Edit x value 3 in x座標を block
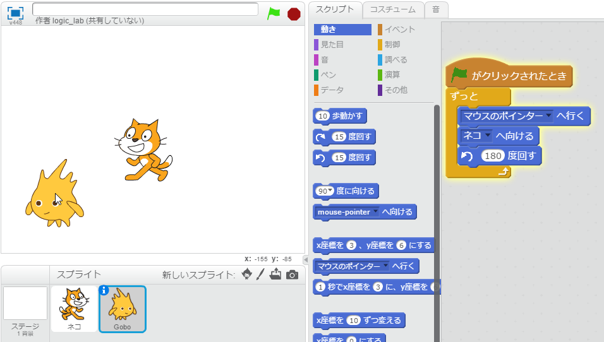Screen dimensions: 604x342 click(351, 245)
